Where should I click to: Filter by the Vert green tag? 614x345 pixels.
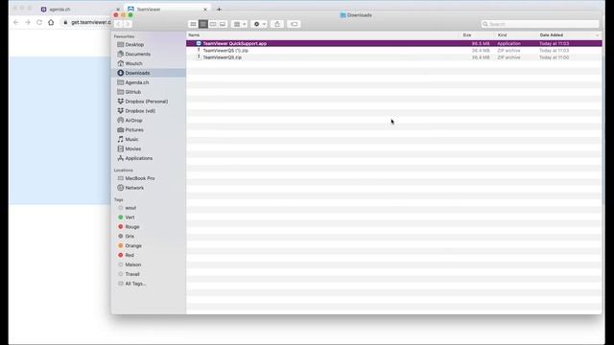(x=130, y=218)
